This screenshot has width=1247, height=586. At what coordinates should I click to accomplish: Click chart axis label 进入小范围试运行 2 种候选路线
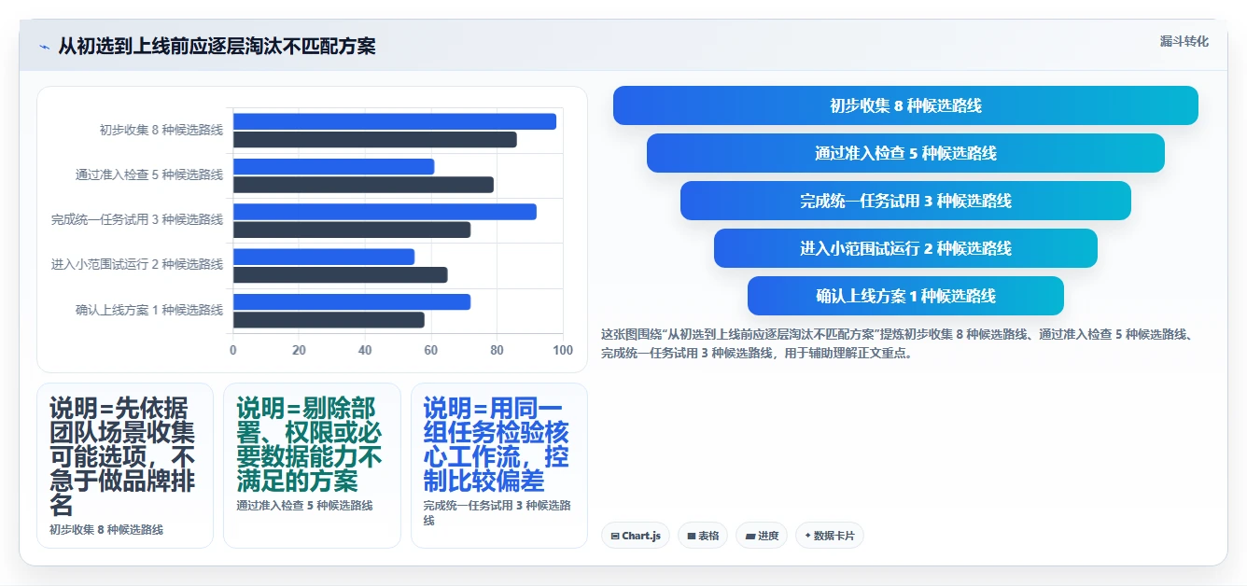pos(137,265)
